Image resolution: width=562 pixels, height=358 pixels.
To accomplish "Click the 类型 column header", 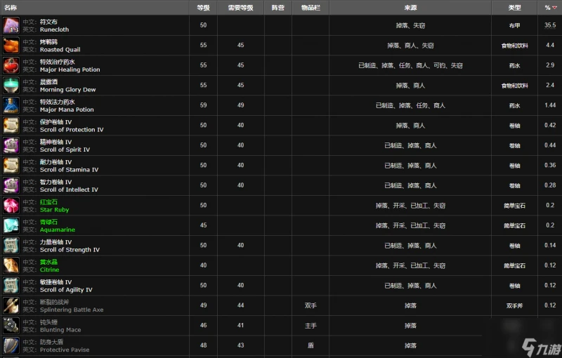I will coord(514,7).
